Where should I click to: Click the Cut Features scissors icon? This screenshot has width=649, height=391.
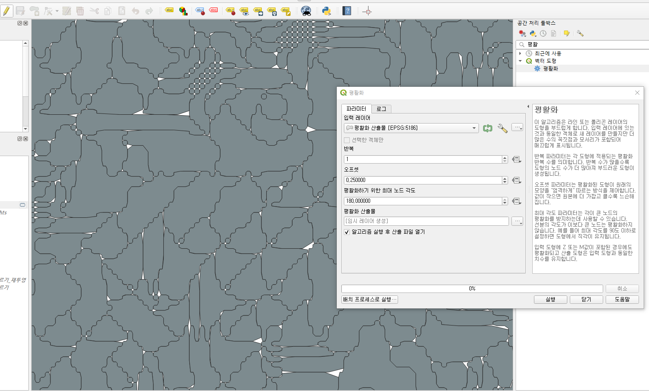pos(94,11)
